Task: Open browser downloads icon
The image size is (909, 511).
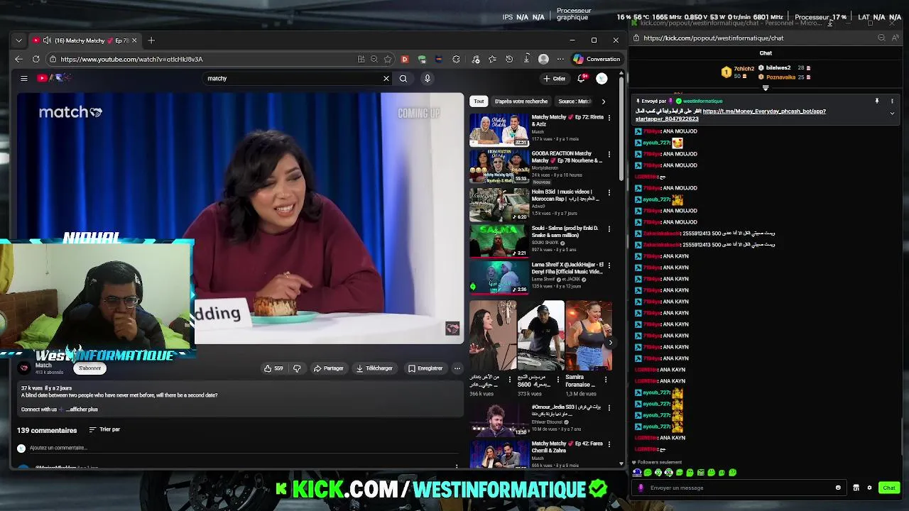Action: pyautogui.click(x=526, y=59)
